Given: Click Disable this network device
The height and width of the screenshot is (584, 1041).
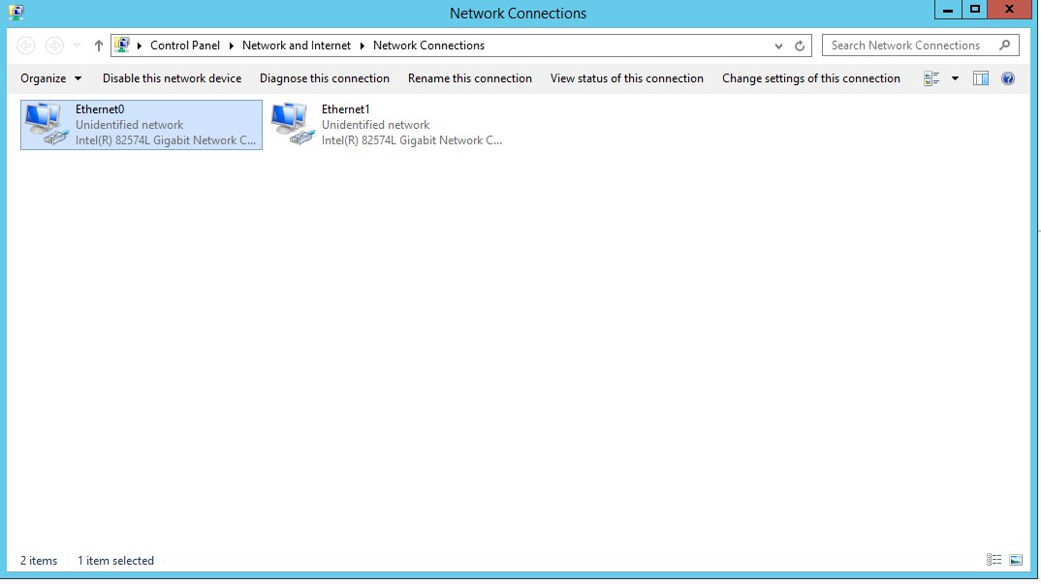Looking at the screenshot, I should [x=172, y=78].
